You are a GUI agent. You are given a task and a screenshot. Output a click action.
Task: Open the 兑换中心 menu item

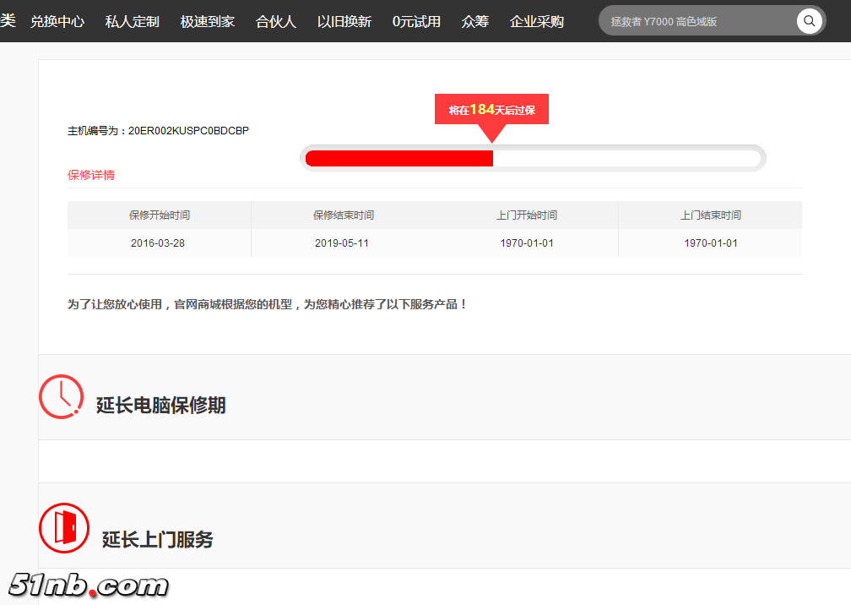[x=57, y=21]
